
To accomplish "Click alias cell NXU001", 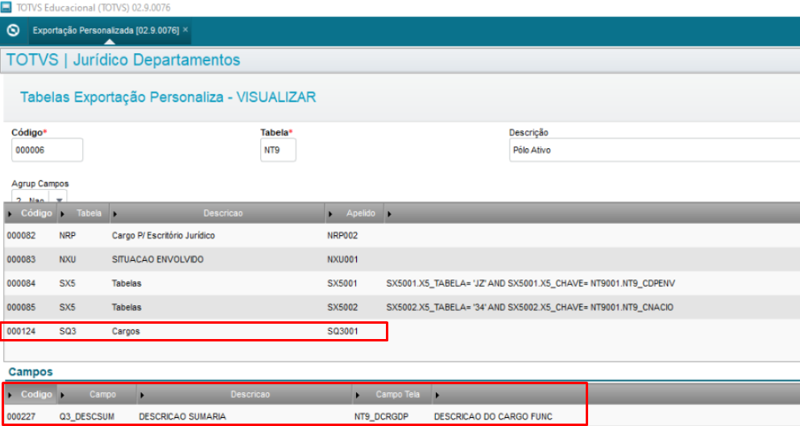I will (x=342, y=259).
